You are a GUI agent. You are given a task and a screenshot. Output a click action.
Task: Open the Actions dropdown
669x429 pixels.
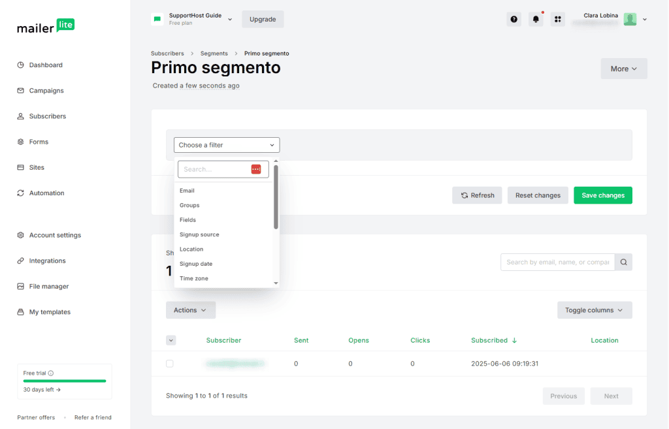(191, 310)
